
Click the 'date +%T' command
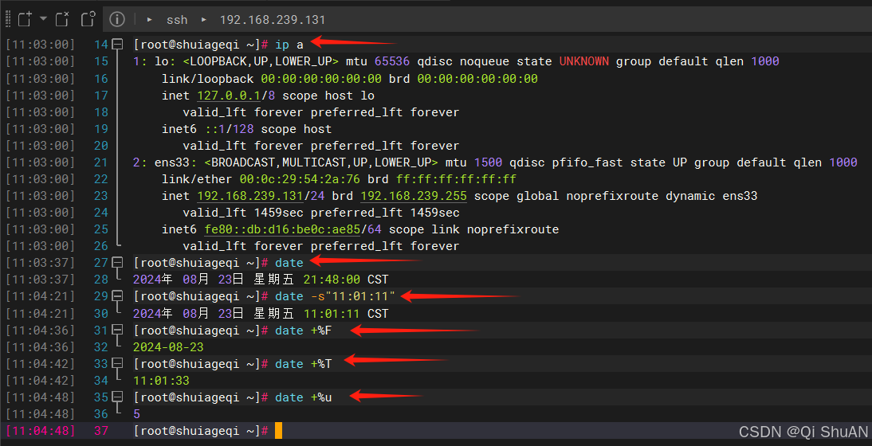tap(304, 364)
